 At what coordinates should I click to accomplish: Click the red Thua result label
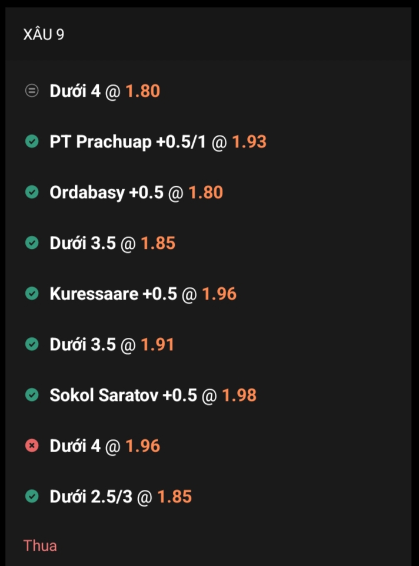click(x=40, y=545)
